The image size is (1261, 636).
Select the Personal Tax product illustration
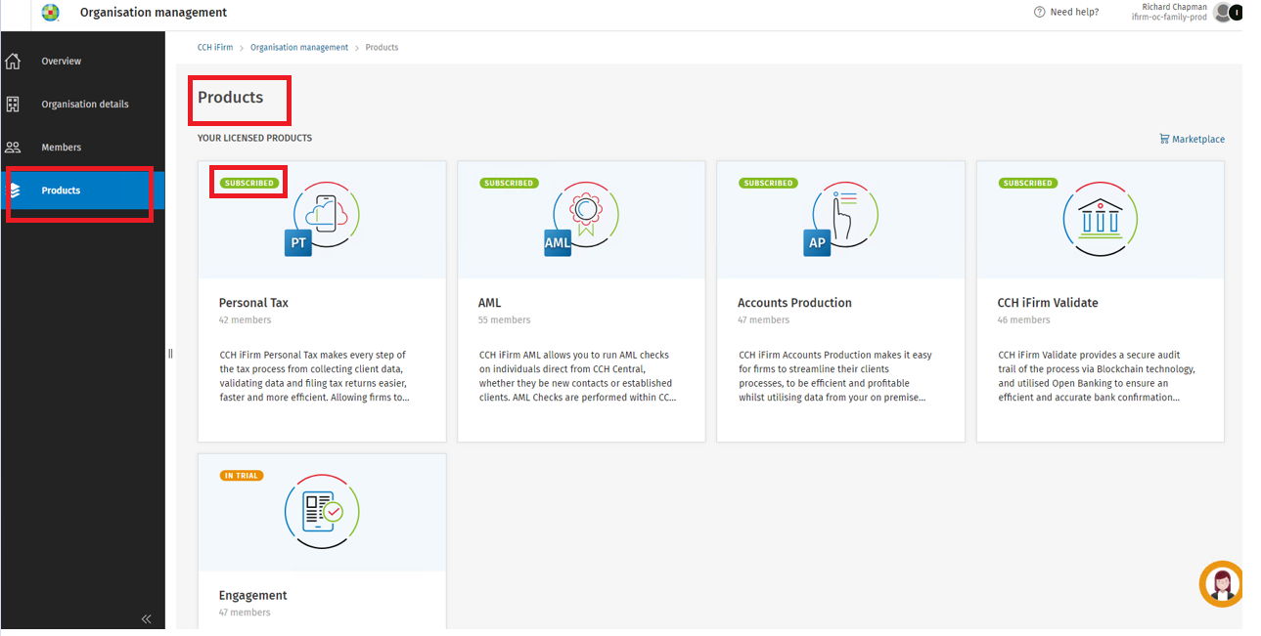pos(323,219)
